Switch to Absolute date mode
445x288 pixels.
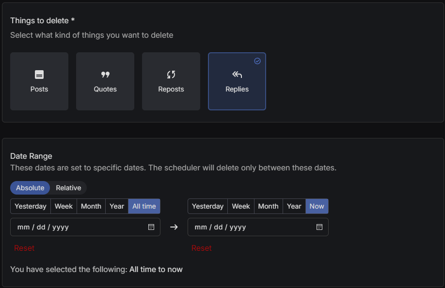(x=30, y=188)
